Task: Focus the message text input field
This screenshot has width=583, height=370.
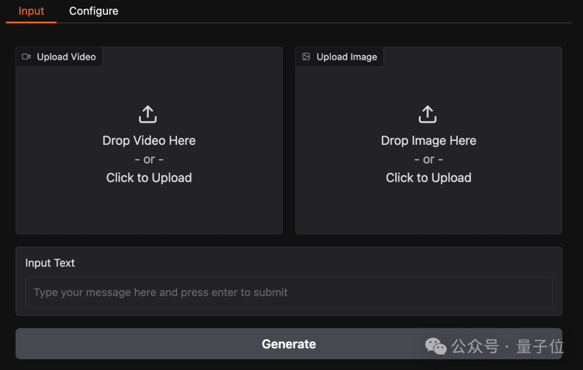Action: tap(289, 292)
